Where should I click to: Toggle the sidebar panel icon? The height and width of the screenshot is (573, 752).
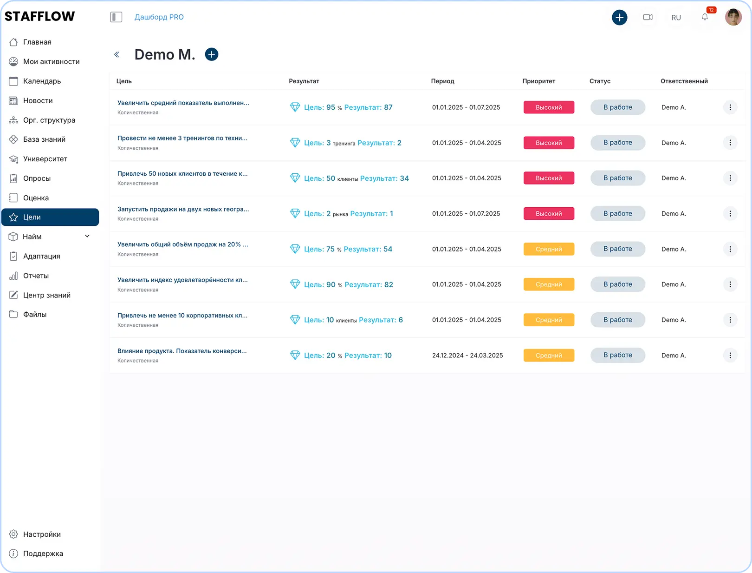coord(116,17)
